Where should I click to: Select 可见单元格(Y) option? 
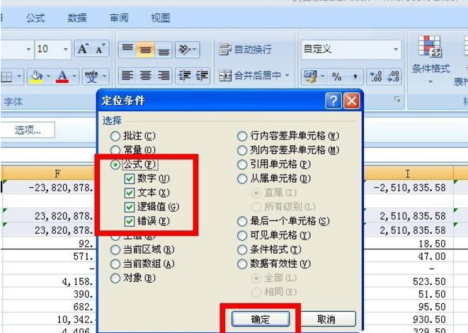[x=274, y=236]
